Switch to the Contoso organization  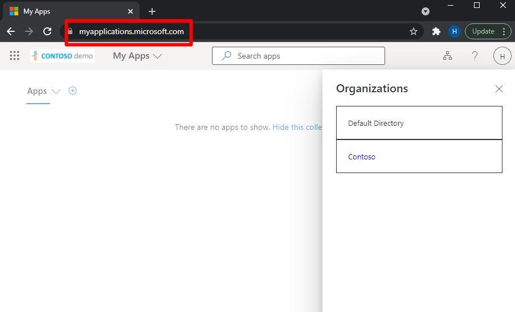362,157
